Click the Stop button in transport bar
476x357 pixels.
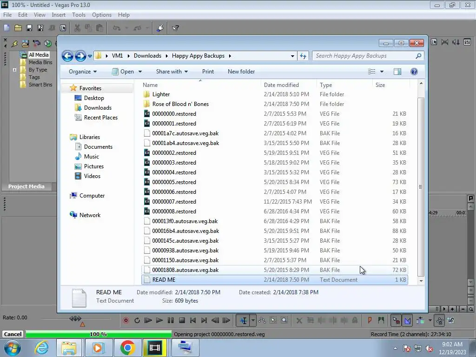pyautogui.click(x=182, y=320)
